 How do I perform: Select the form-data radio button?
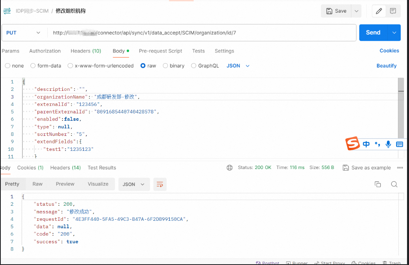click(x=33, y=66)
